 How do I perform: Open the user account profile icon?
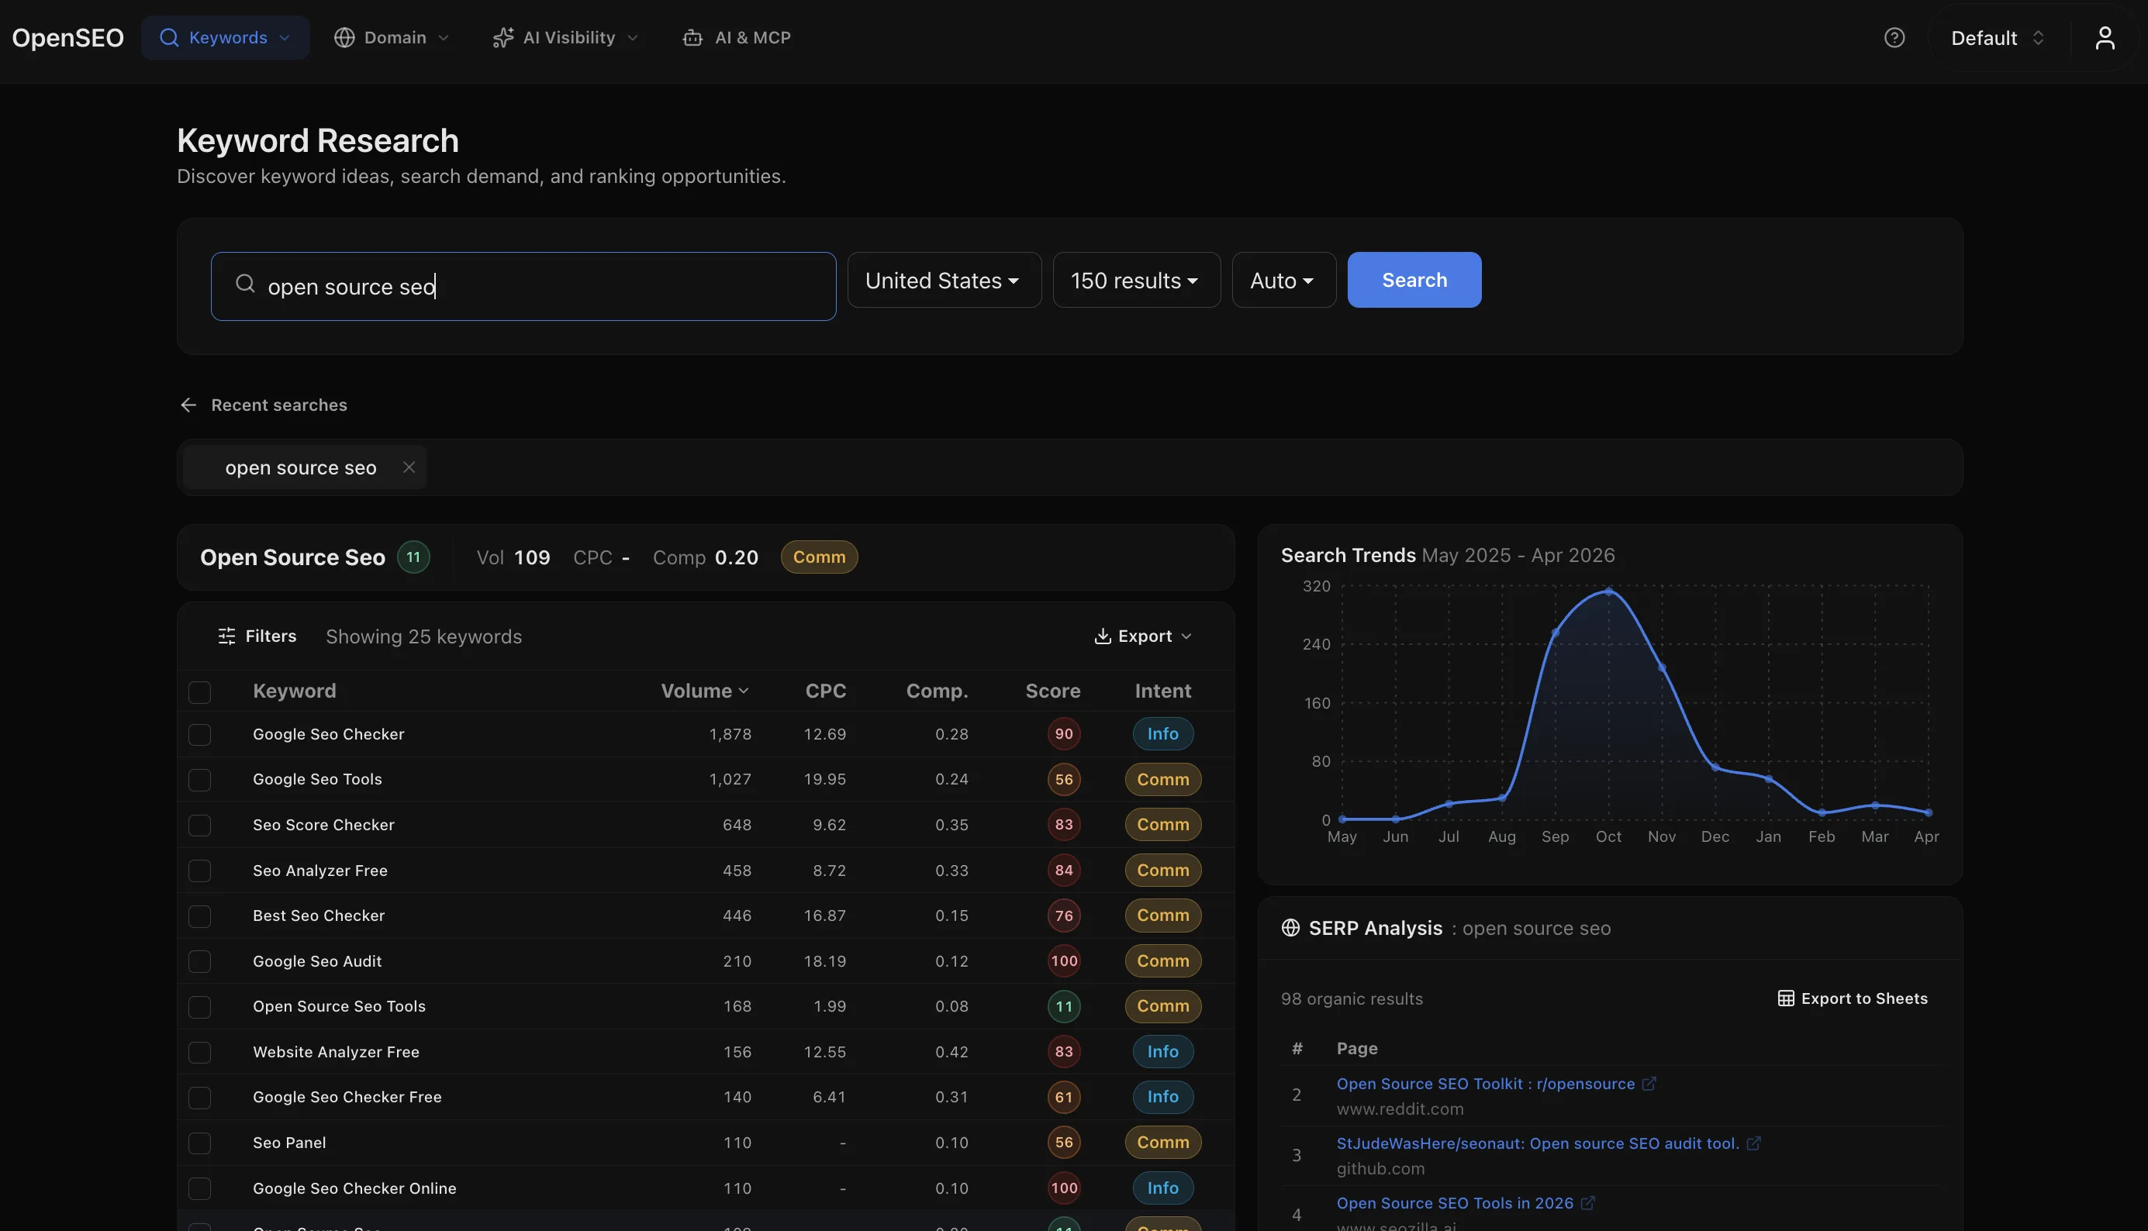[2105, 38]
